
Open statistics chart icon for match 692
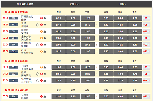[45, 74]
